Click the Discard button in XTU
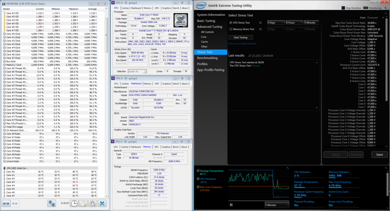The width and height of the screenshot is (390, 211). (x=356, y=155)
